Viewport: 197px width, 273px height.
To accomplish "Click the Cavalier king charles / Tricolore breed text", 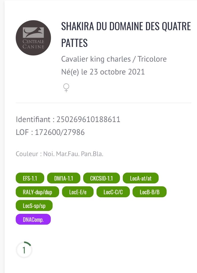I will coord(114,59).
